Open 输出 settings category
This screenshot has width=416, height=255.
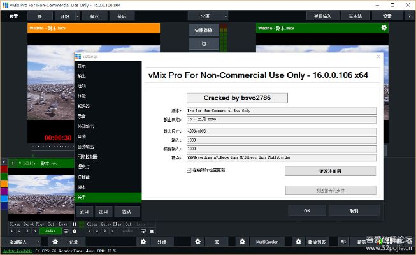108,76
